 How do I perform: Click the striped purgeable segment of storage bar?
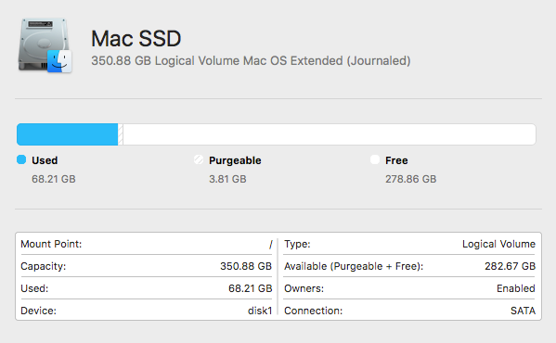point(121,134)
